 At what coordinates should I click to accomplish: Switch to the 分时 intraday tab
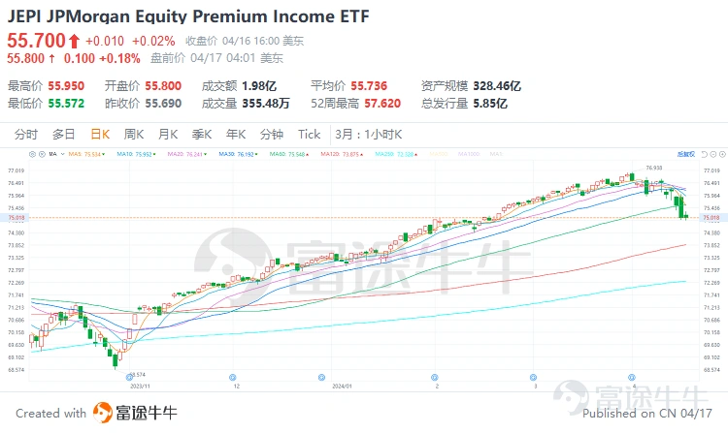click(x=26, y=135)
